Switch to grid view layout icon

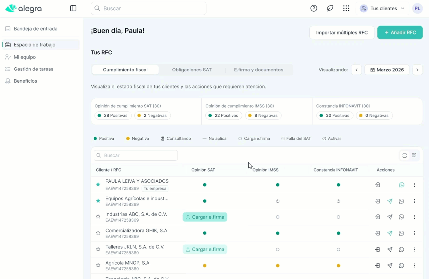pyautogui.click(x=414, y=155)
